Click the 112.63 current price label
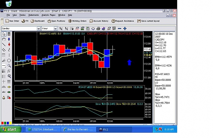 coord(147,49)
